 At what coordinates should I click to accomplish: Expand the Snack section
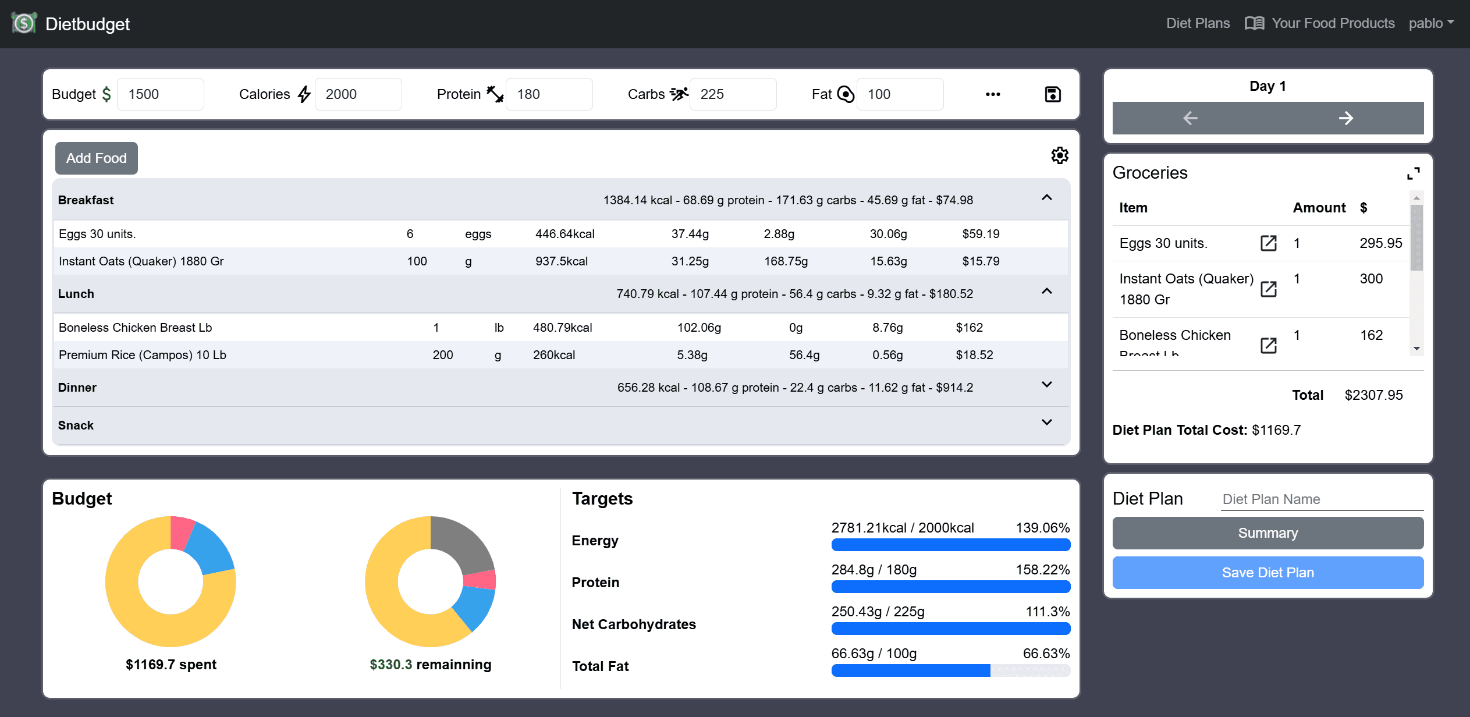click(1046, 423)
